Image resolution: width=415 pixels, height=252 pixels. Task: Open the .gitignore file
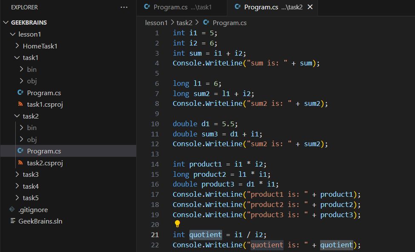(33, 210)
